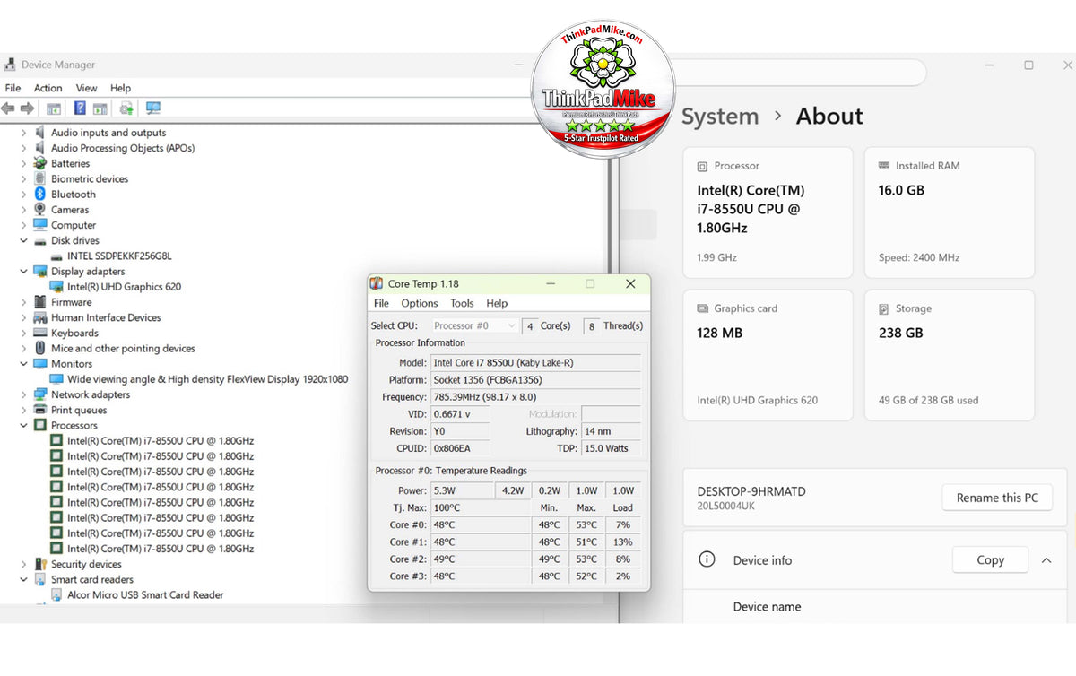
Task: Open Device Manager View menu
Action: click(86, 88)
